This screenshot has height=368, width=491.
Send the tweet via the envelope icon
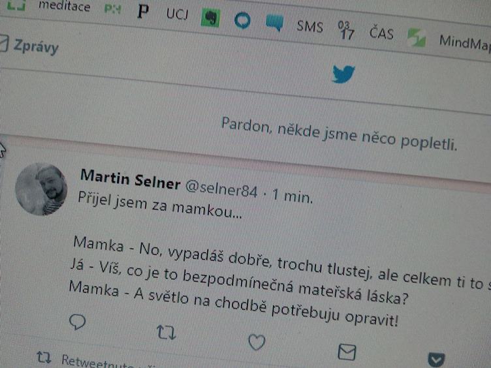pos(347,352)
